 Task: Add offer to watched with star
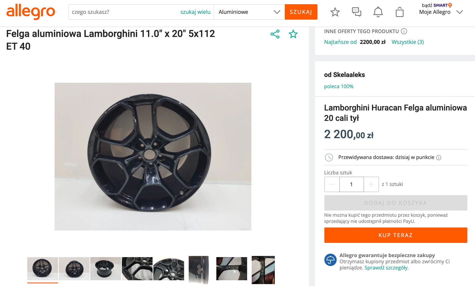[293, 34]
